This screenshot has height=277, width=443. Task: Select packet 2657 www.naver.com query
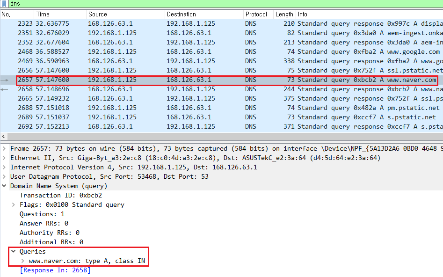[222, 80]
